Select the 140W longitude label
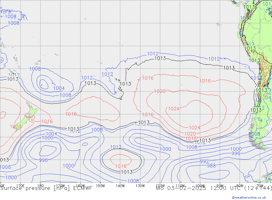 click(120, 186)
